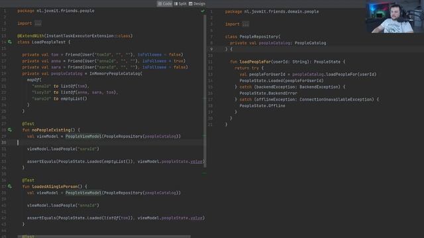
Task: Click the PeopleState.Offline result
Action: click(262, 106)
